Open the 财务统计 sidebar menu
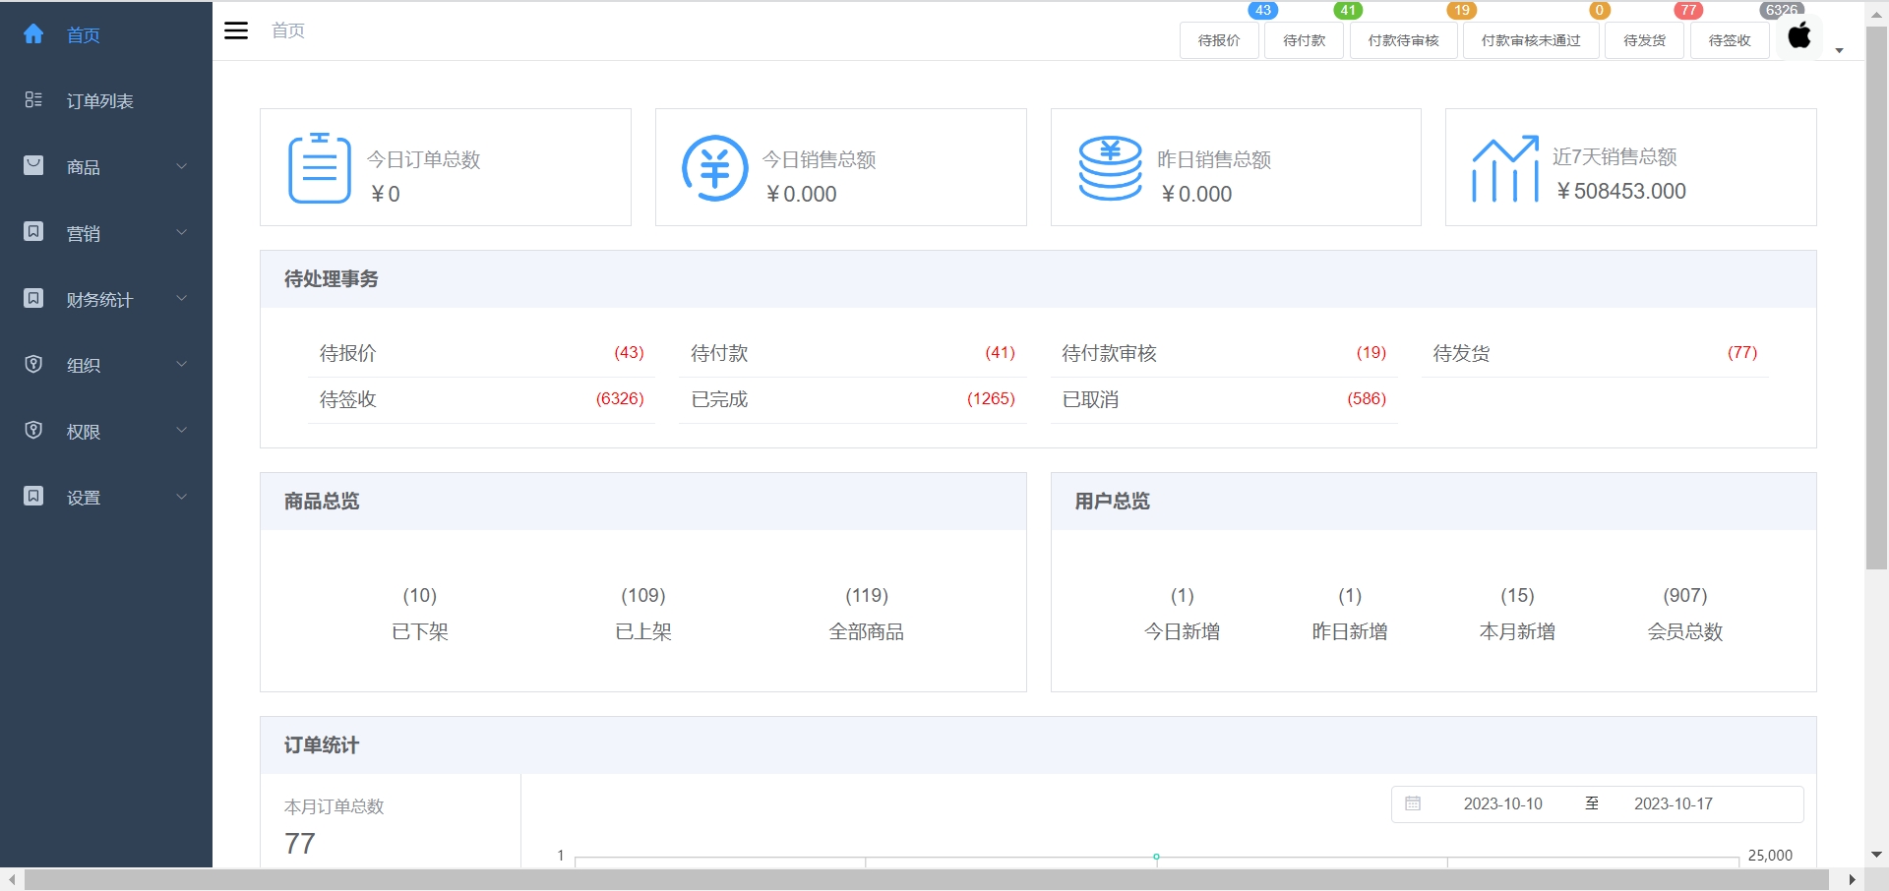This screenshot has height=891, width=1889. pos(106,299)
